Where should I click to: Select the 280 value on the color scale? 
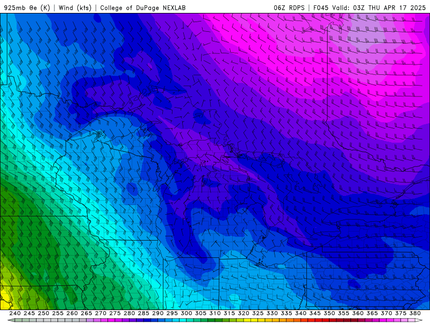(x=129, y=313)
